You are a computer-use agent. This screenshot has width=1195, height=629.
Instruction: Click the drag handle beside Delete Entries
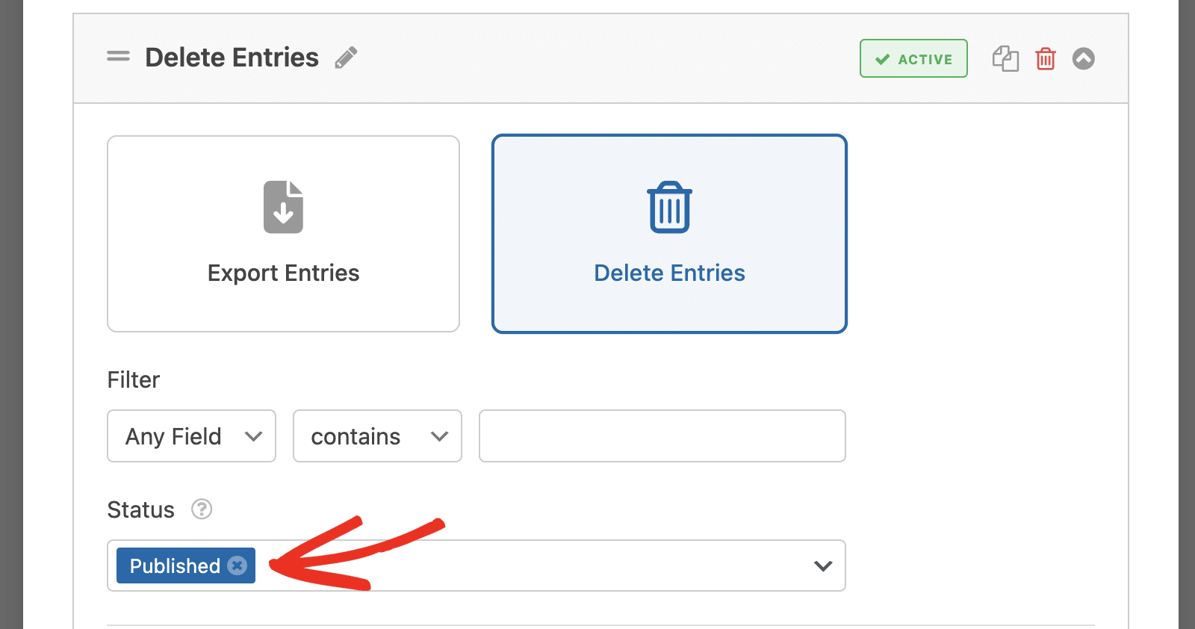pos(118,56)
